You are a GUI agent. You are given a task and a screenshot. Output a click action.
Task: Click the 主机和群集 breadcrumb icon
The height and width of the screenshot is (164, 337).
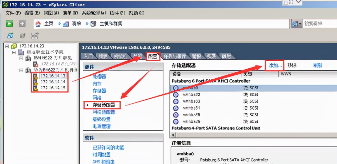pos(93,24)
